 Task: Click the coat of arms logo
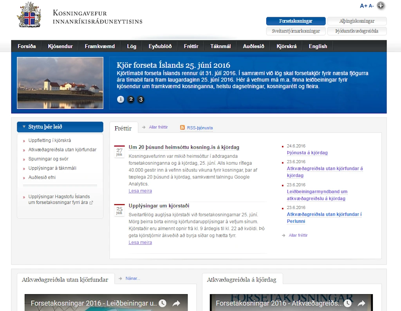[29, 15]
